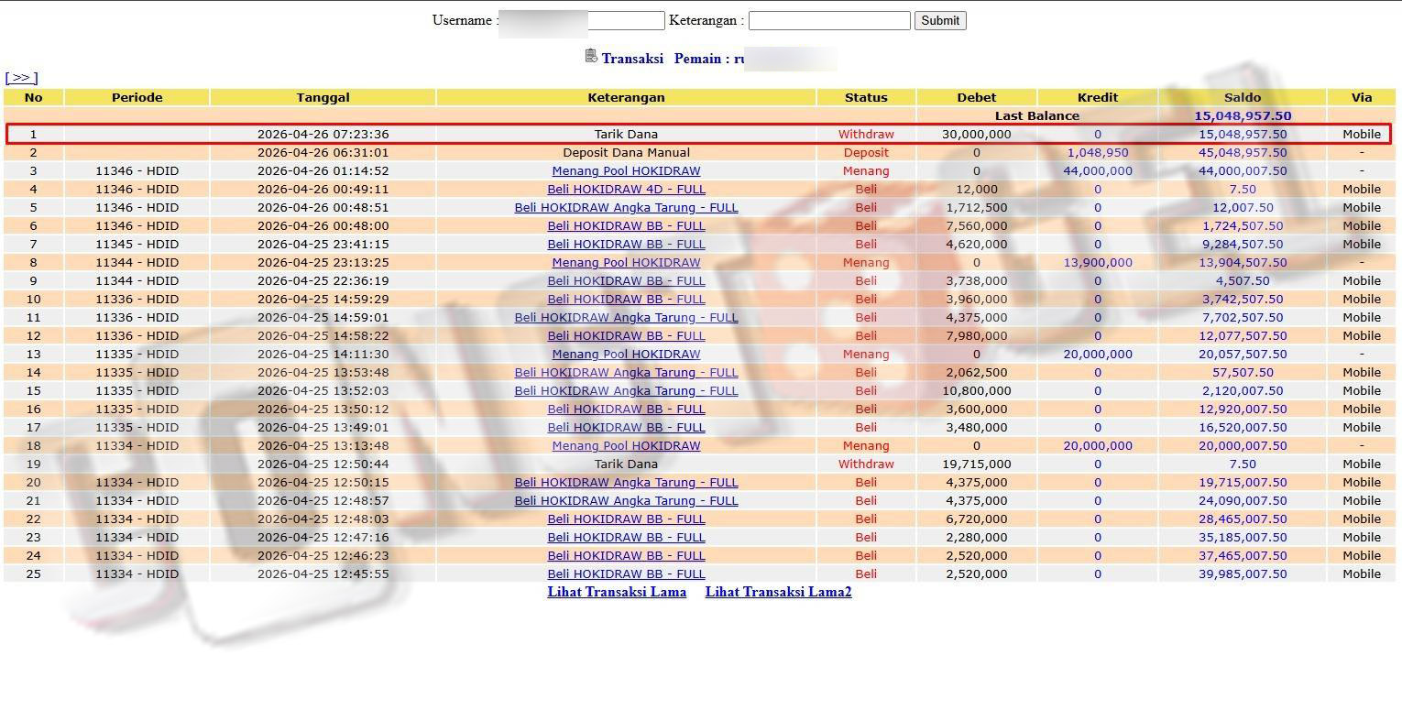Image resolution: width=1402 pixels, height=710 pixels.
Task: Click the Kredit column header
Action: 1098,97
